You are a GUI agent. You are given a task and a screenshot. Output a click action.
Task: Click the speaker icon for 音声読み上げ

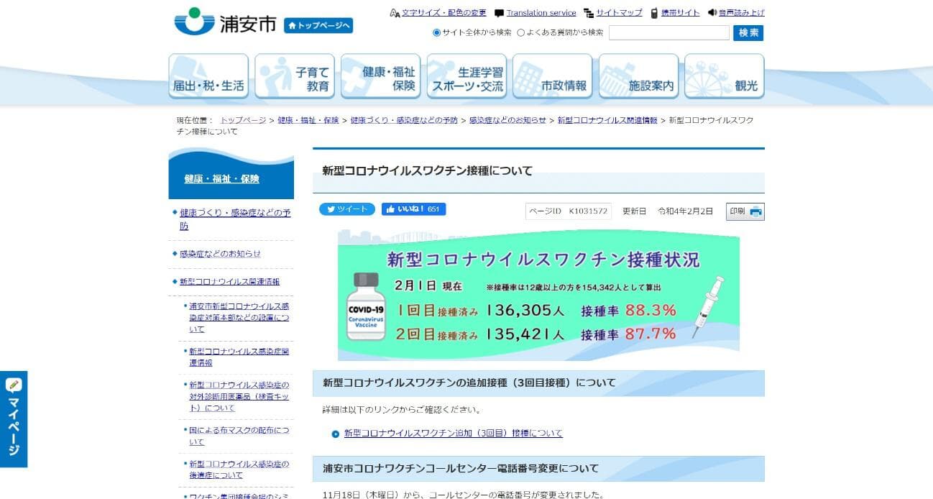click(711, 12)
